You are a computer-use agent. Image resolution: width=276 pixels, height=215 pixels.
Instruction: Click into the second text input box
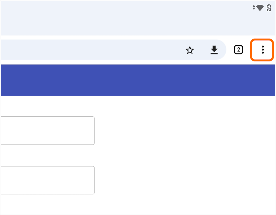47,180
